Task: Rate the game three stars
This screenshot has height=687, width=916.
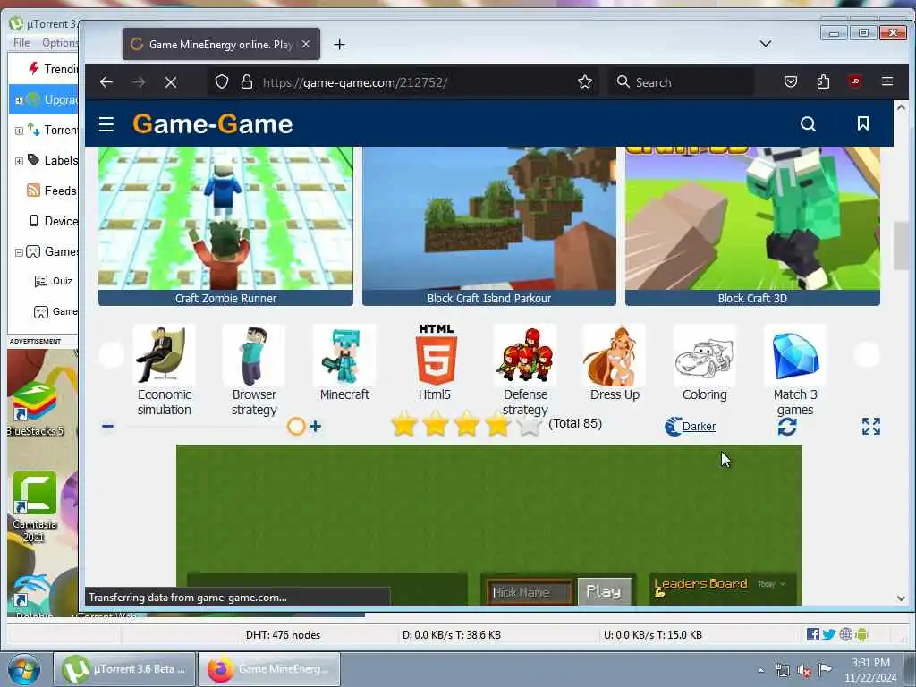Action: (467, 424)
